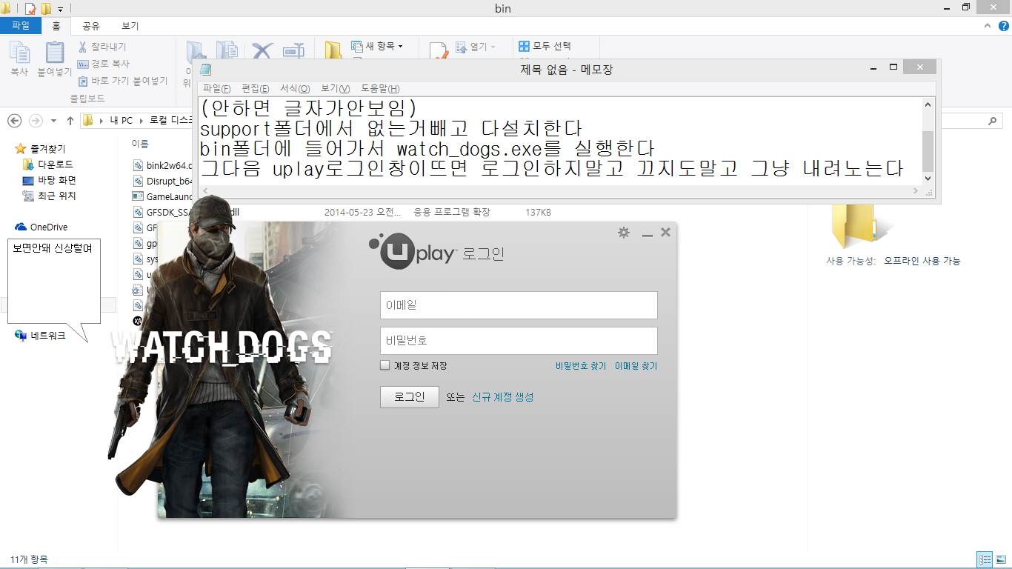The height and width of the screenshot is (569, 1012).
Task: Click the up-arrow parent folder button
Action: point(70,121)
